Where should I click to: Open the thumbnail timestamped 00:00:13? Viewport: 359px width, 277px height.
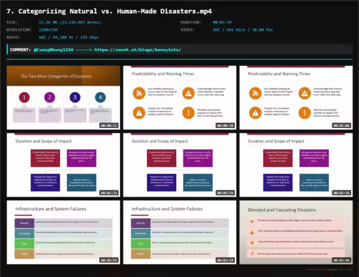click(x=63, y=97)
